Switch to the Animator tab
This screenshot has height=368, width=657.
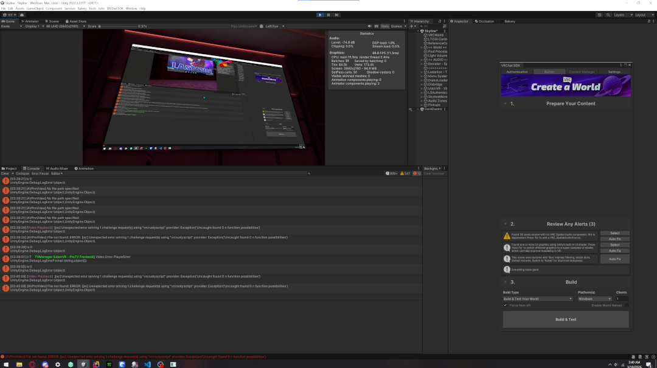(30, 21)
